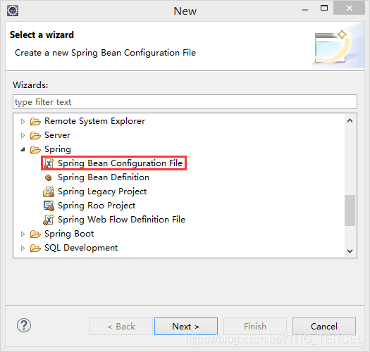The image size is (370, 352).
Task: Focus the type filter text field
Action: 185,102
